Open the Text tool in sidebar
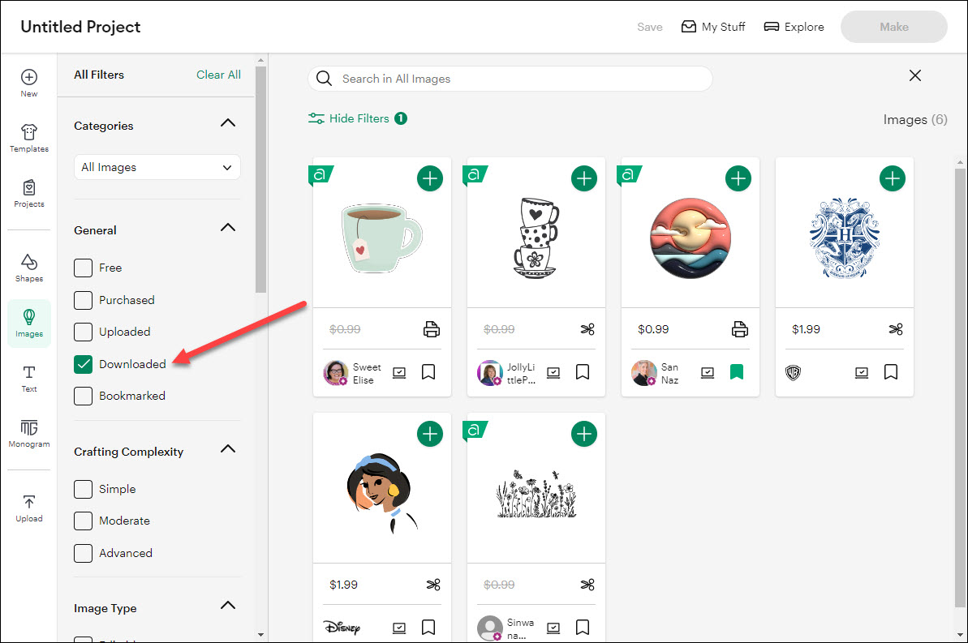The width and height of the screenshot is (968, 643). coord(29,379)
